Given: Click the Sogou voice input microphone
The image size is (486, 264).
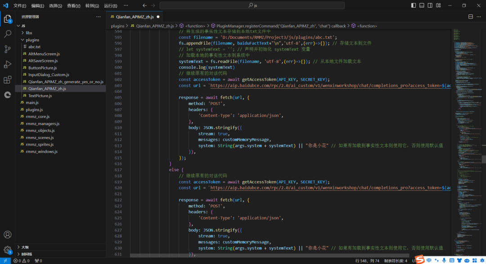Looking at the screenshot, I should 444,260.
